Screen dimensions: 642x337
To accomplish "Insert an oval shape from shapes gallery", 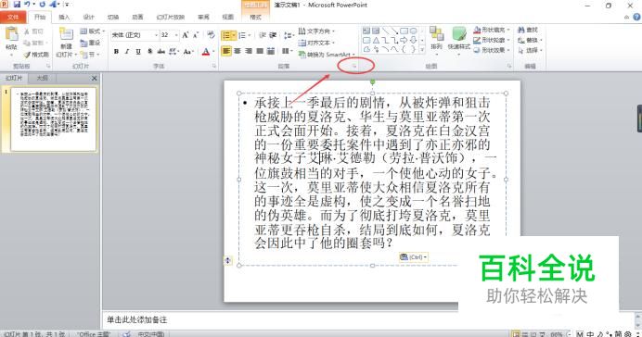I will [414, 31].
